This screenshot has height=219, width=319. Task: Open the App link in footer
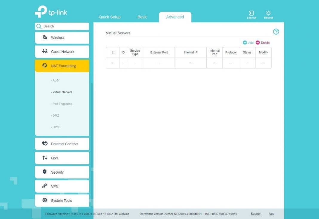coord(272,214)
